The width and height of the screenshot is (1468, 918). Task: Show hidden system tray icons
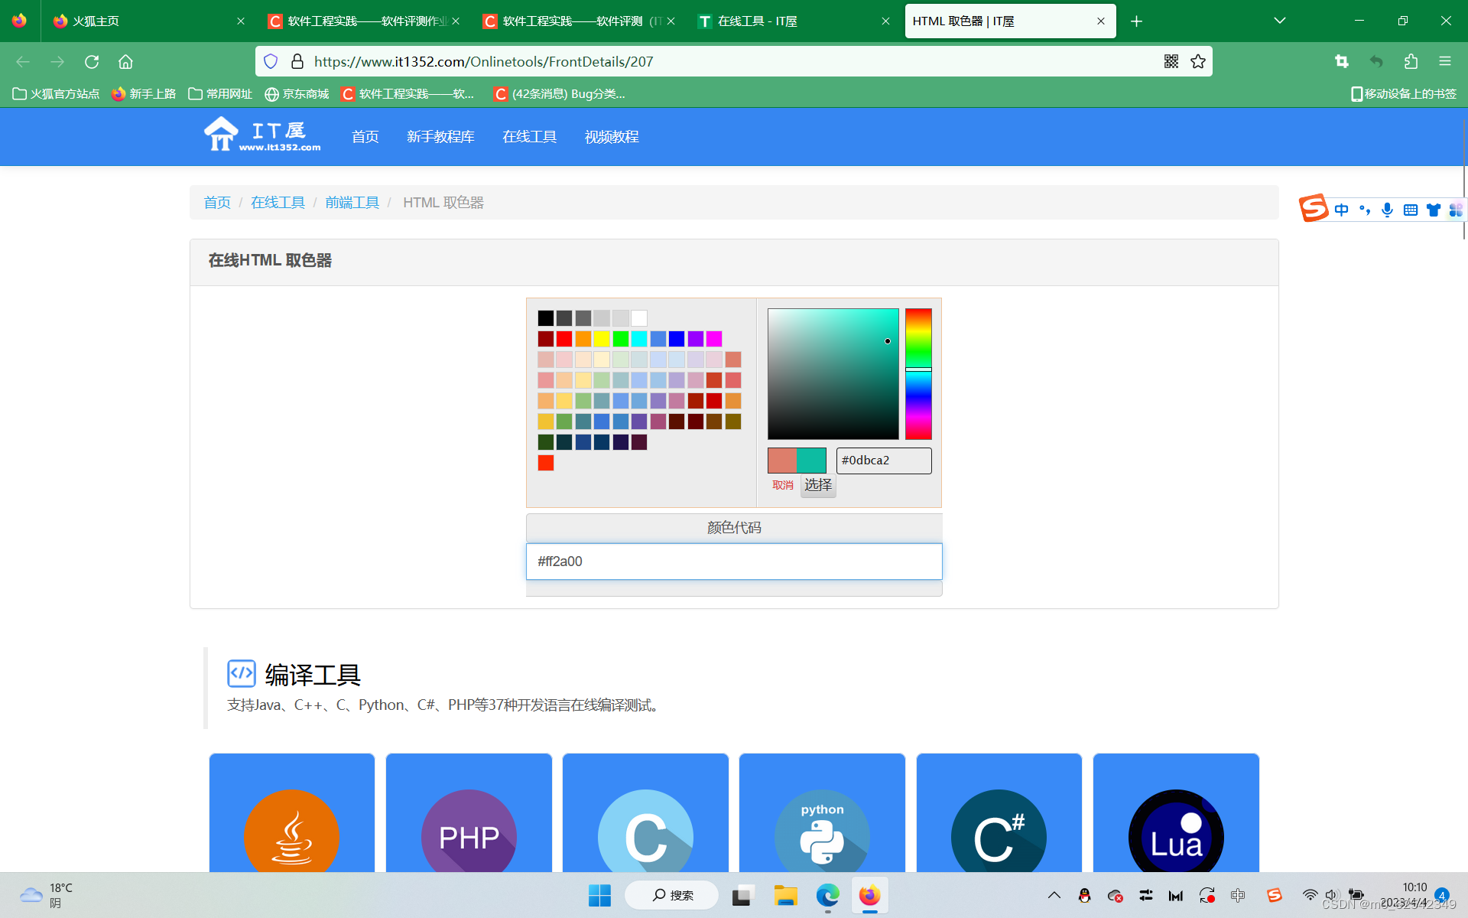point(1054,896)
